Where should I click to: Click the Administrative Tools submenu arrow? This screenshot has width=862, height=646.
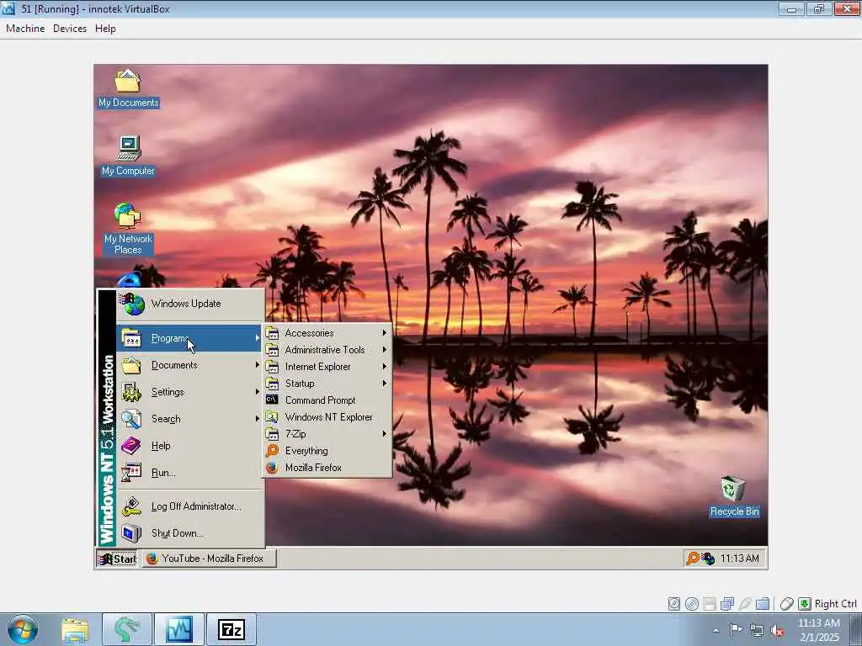(385, 350)
